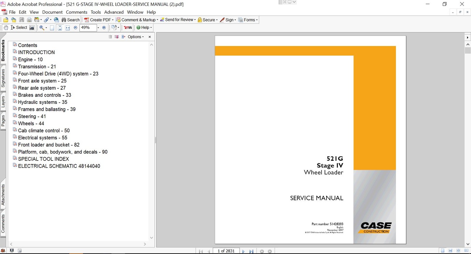Go to the last page
471x254 pixels.
point(251,251)
